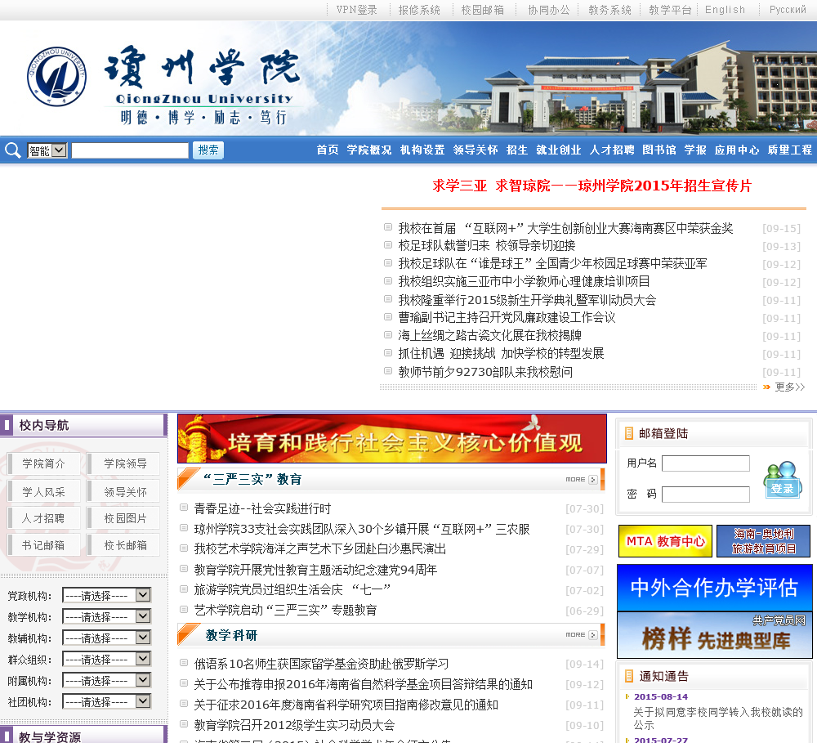Open 机构设置 navigation menu item

tap(422, 150)
